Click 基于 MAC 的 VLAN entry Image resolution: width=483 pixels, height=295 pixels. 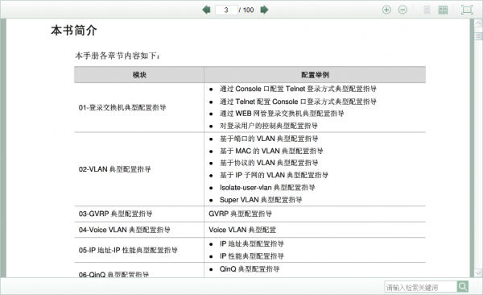click(271, 151)
